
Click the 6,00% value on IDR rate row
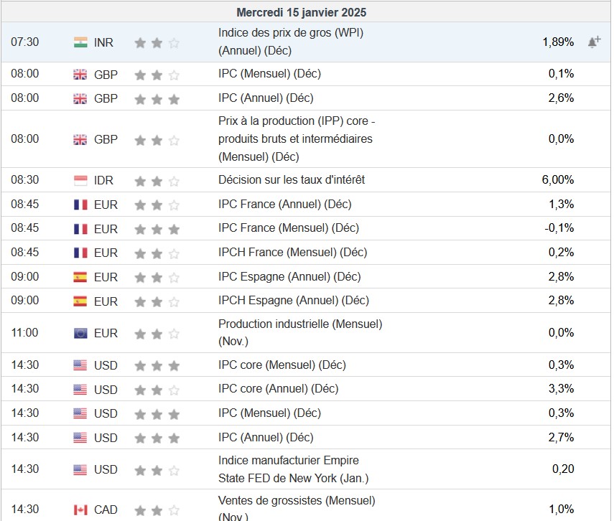point(558,180)
